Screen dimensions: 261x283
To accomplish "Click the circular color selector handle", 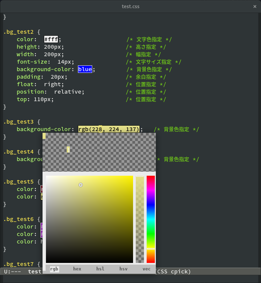I will [x=81, y=185].
